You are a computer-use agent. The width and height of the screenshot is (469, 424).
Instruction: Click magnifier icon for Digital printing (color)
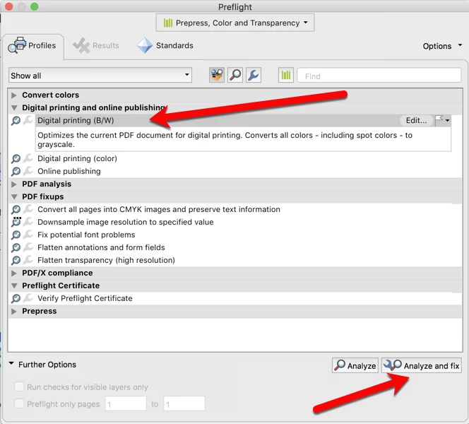coord(16,158)
